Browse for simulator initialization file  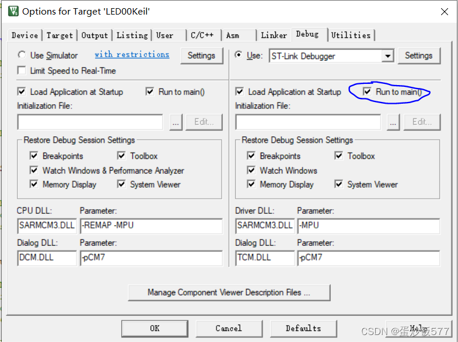[x=176, y=122]
